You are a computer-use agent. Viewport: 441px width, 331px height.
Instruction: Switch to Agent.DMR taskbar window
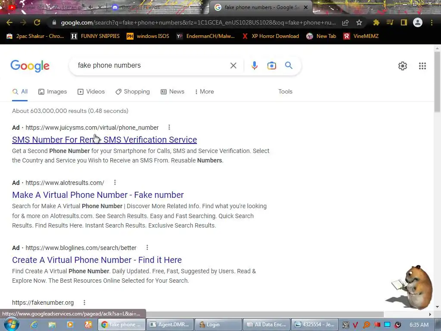coord(170,325)
